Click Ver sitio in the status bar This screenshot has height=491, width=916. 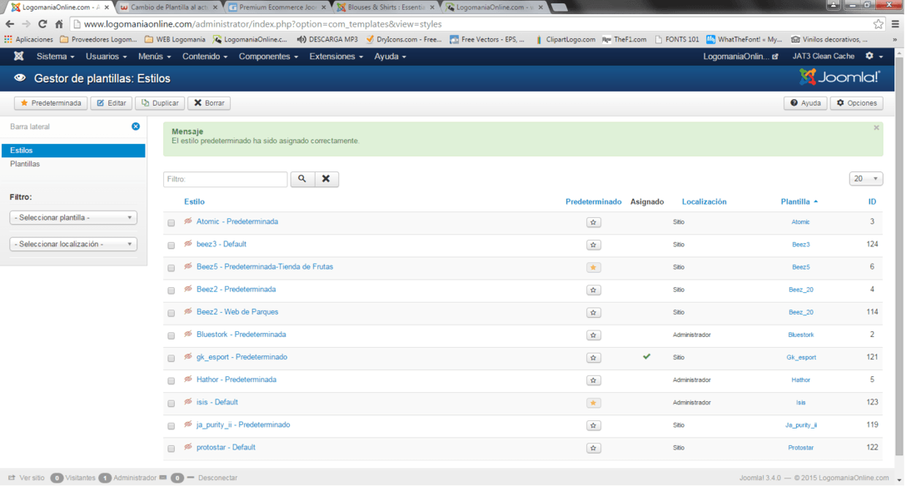27,478
